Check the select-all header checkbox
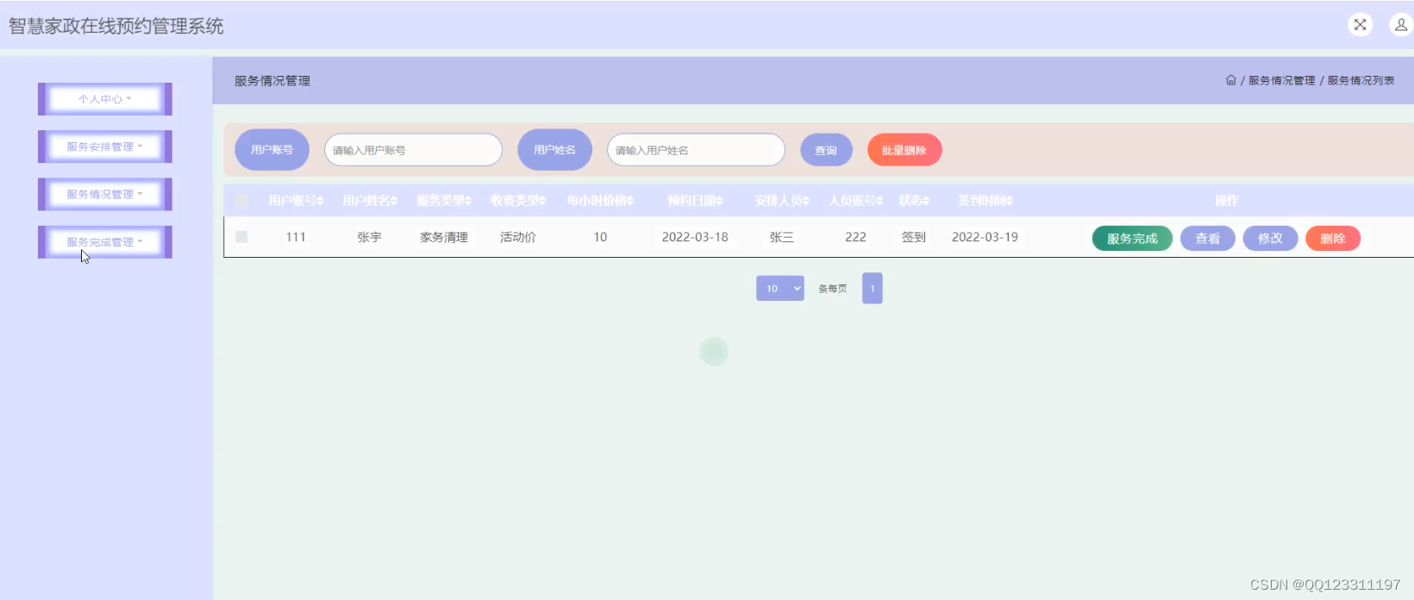Screen dimensions: 1414x600 coord(241,201)
